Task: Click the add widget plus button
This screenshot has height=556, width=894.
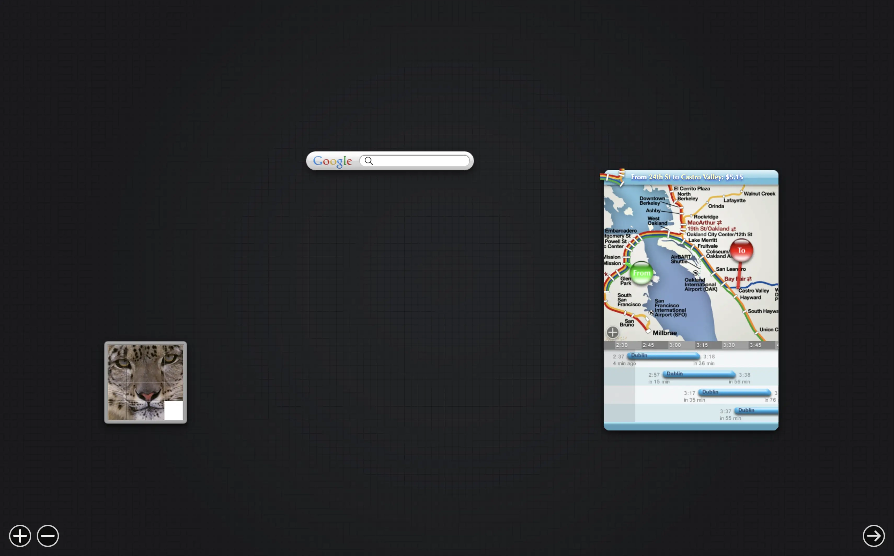Action: pos(20,536)
